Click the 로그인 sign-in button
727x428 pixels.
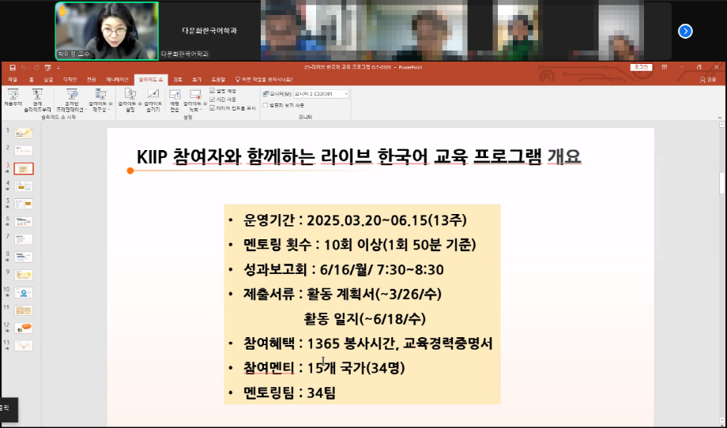(641, 68)
